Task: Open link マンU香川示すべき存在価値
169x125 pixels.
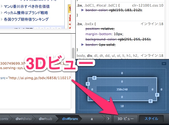Action: tap(27, 7)
